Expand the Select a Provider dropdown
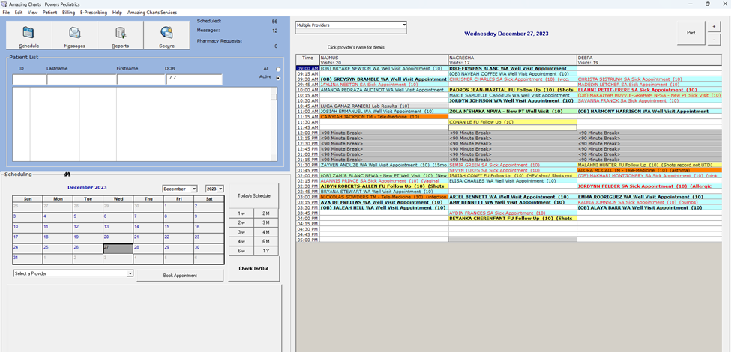Image resolution: width=731 pixels, height=352 pixels. click(x=130, y=273)
